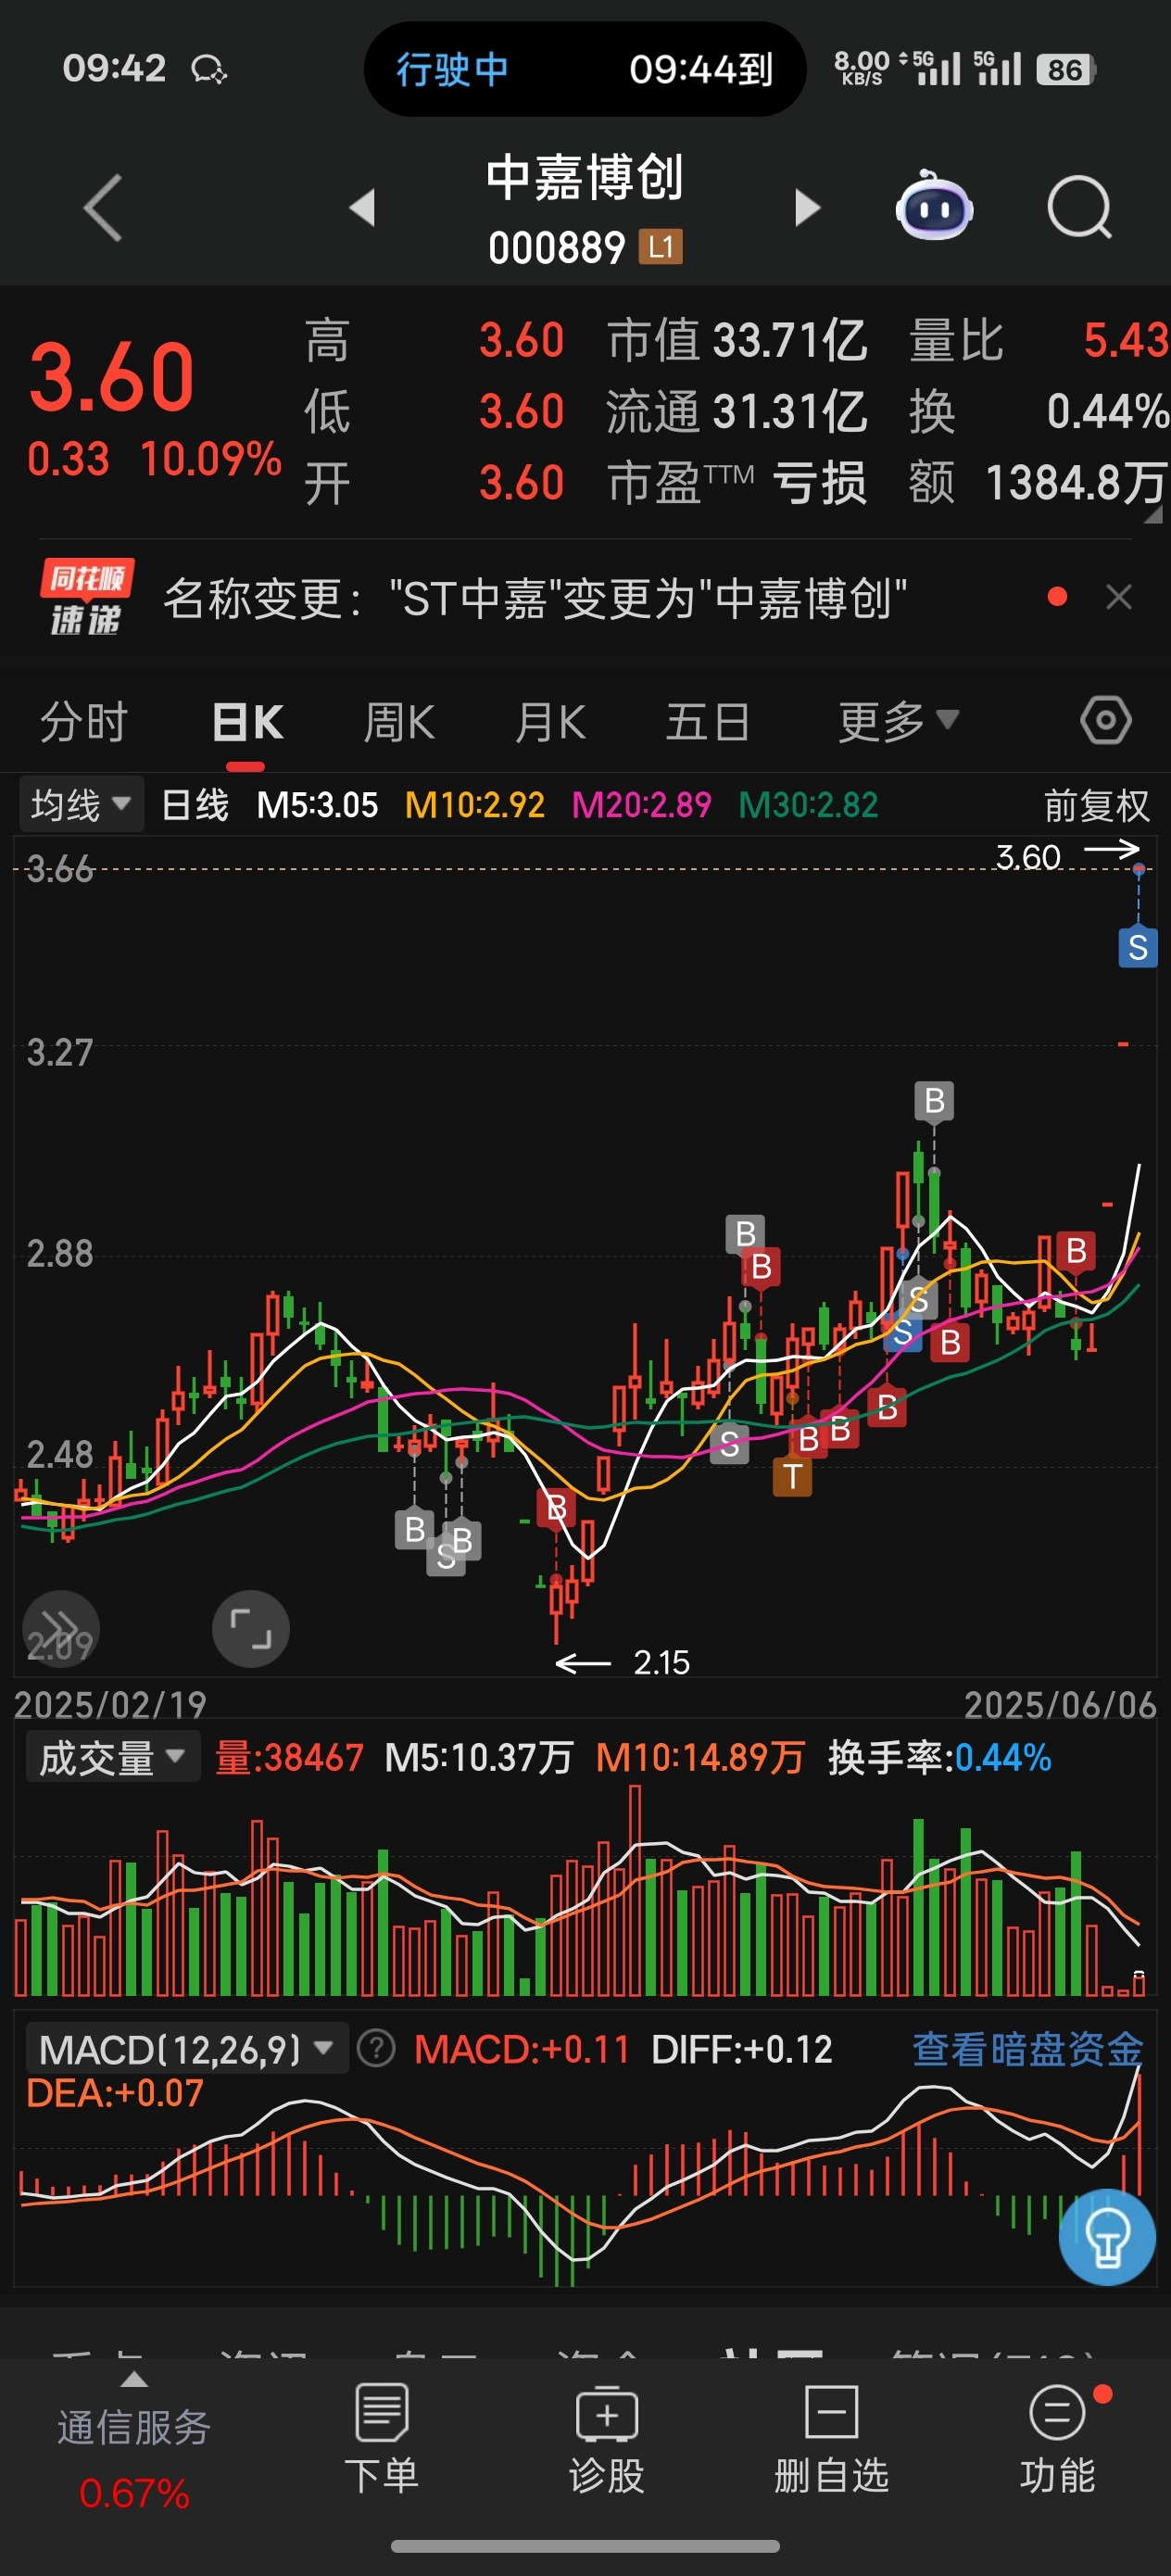Tap the M30:2.82 moving average value

coord(808,805)
